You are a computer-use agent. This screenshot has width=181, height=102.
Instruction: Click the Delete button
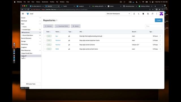[76, 26]
